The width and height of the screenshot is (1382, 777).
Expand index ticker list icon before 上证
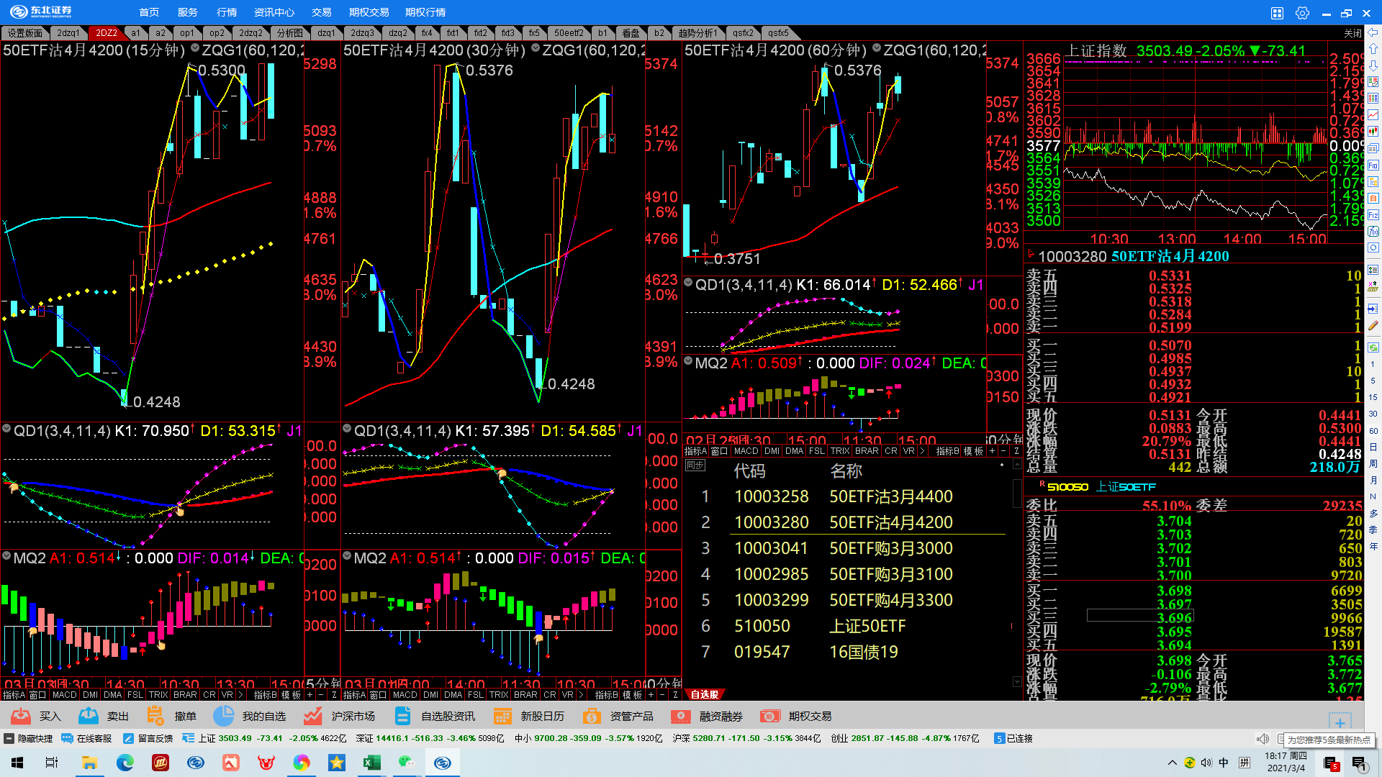[x=189, y=738]
